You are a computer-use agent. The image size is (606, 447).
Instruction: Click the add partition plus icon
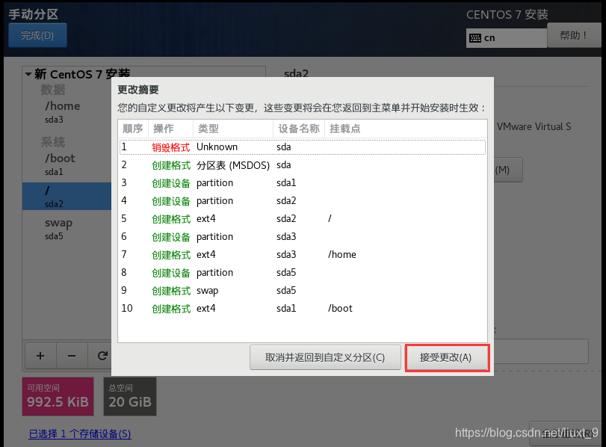(x=40, y=355)
